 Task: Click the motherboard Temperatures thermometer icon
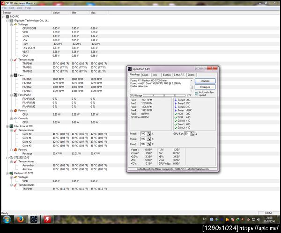click(15, 59)
